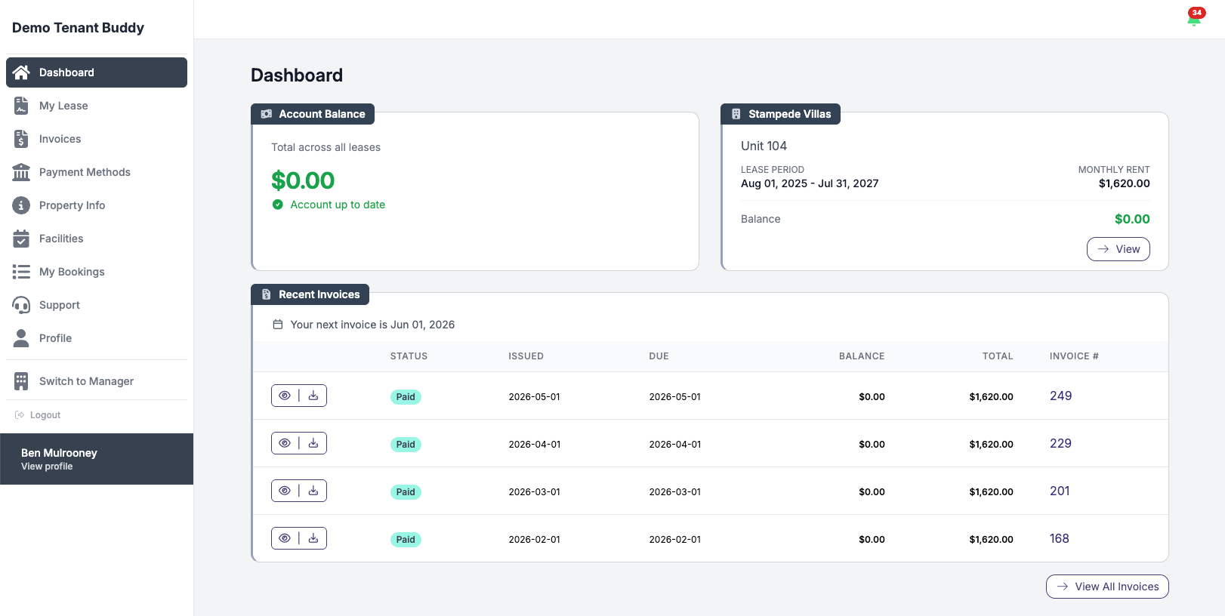
Task: Click the Paid badge for 2026-02-01 invoice
Action: (406, 540)
